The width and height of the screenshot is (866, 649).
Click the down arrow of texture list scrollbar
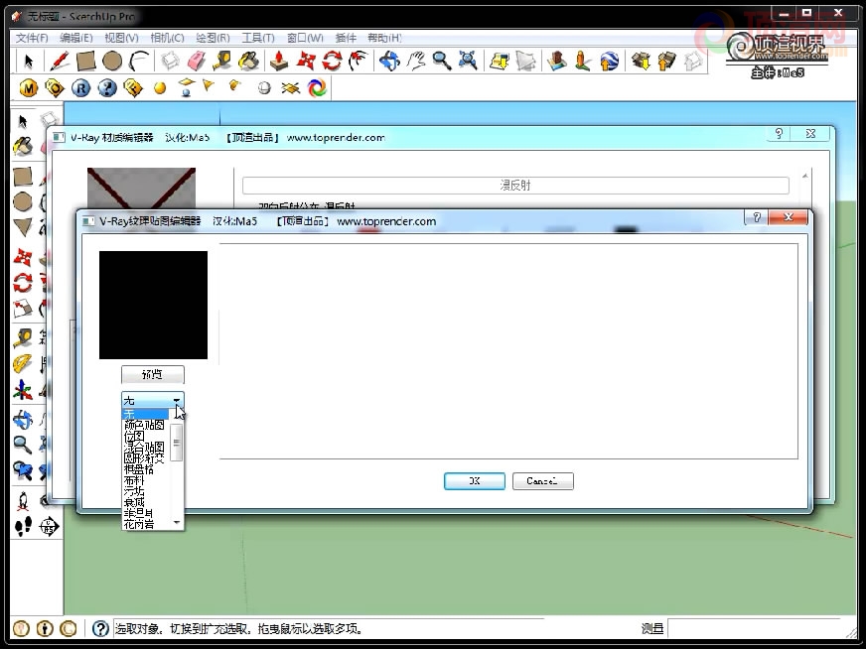tap(177, 523)
